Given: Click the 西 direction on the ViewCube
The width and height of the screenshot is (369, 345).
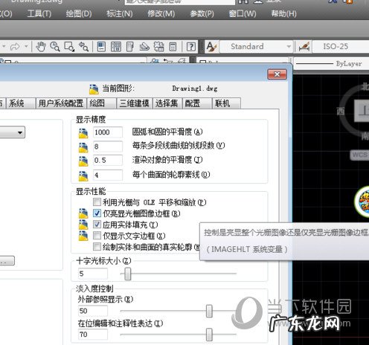Looking at the screenshot, I should tap(341, 112).
